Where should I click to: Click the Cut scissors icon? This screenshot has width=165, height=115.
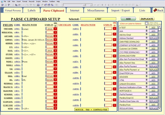pyautogui.click(x=13, y=5)
